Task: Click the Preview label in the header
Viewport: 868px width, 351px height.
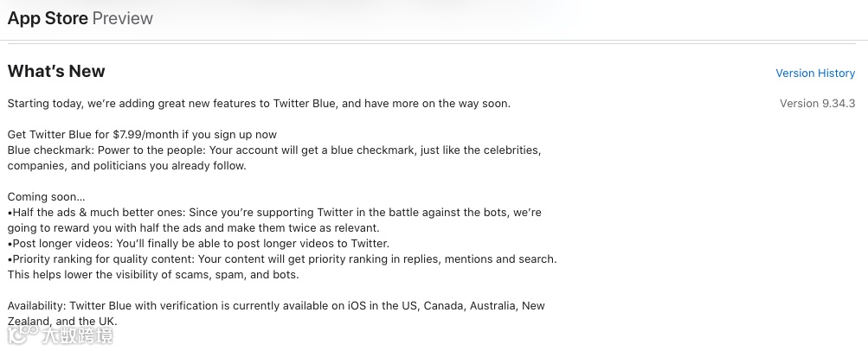Action: 123,18
